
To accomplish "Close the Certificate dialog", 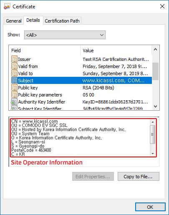I will (162, 6).
